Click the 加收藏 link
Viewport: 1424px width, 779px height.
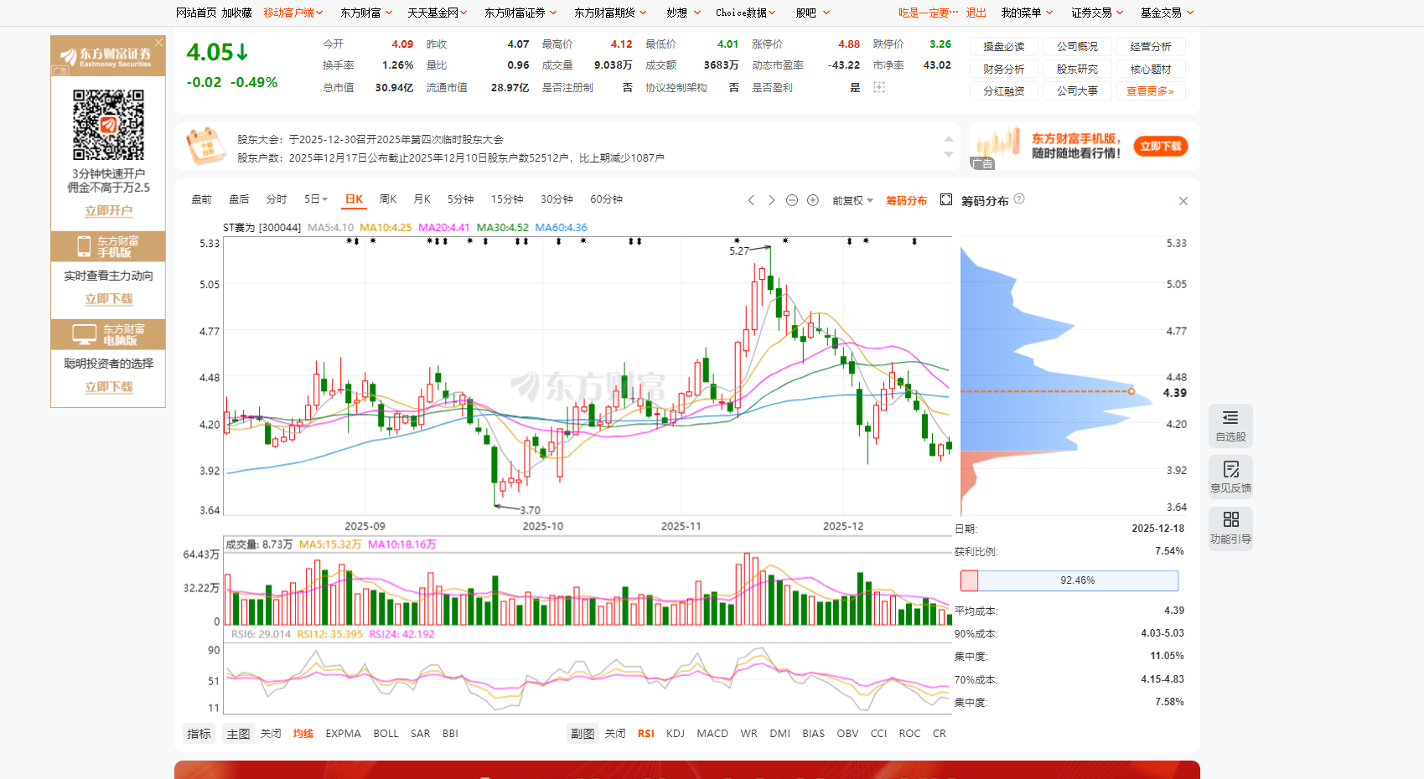click(236, 13)
